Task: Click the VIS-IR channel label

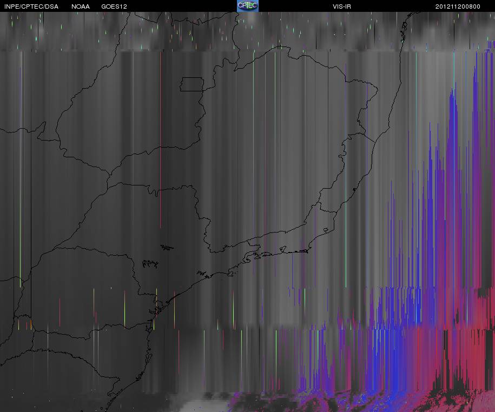Action: (x=341, y=6)
